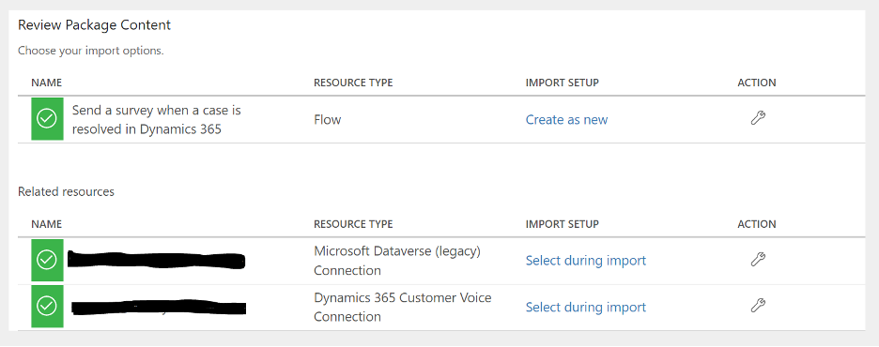879x347 pixels.
Task: Click Select during import for Dataverse connection
Action: pos(586,261)
